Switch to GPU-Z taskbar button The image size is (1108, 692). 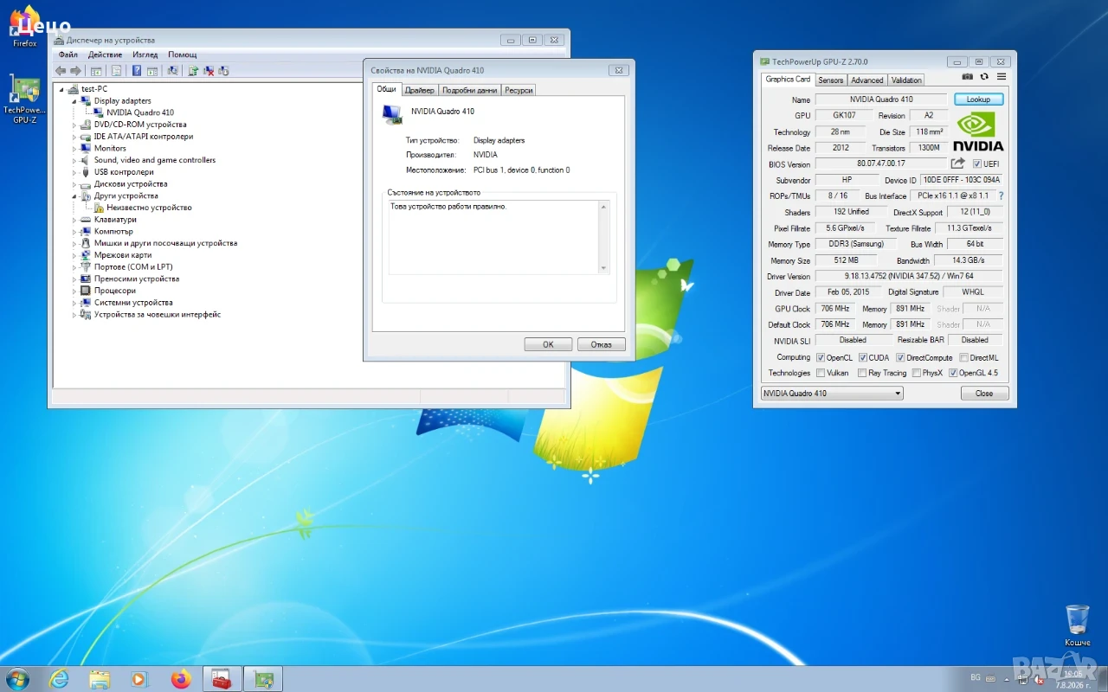(x=263, y=679)
